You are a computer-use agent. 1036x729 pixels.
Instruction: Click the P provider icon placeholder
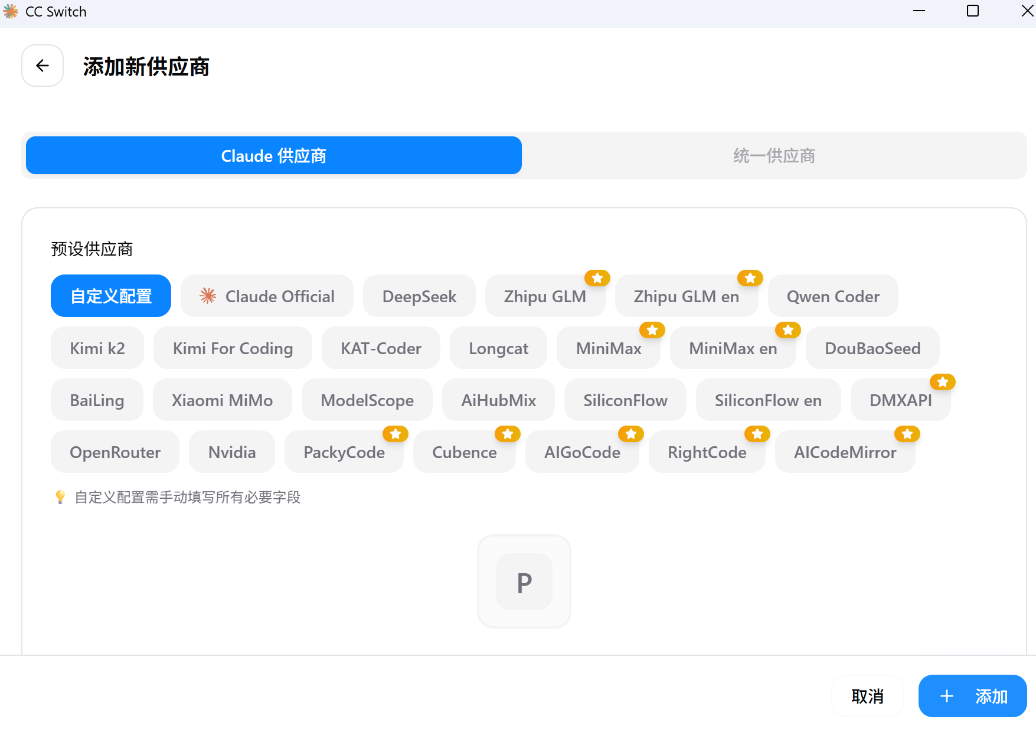(524, 581)
